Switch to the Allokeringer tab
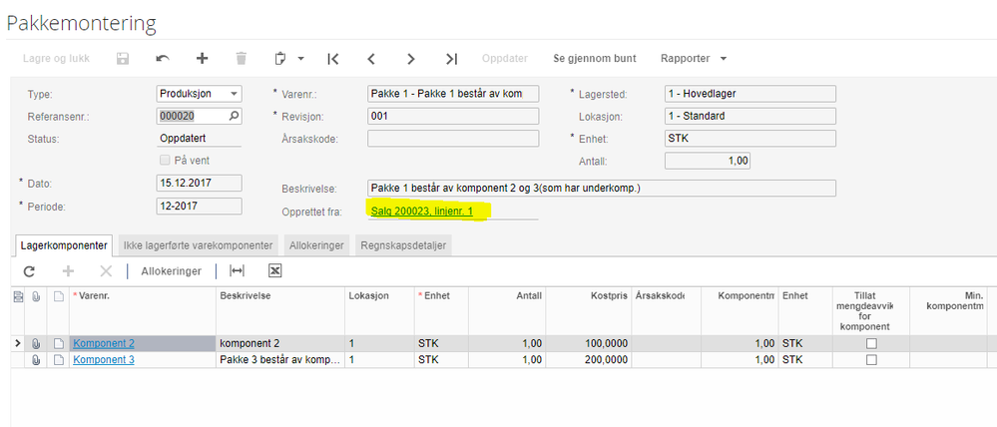Image resolution: width=997 pixels, height=427 pixels. coord(316,245)
